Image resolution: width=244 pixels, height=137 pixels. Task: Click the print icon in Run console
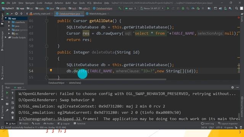[13, 113]
